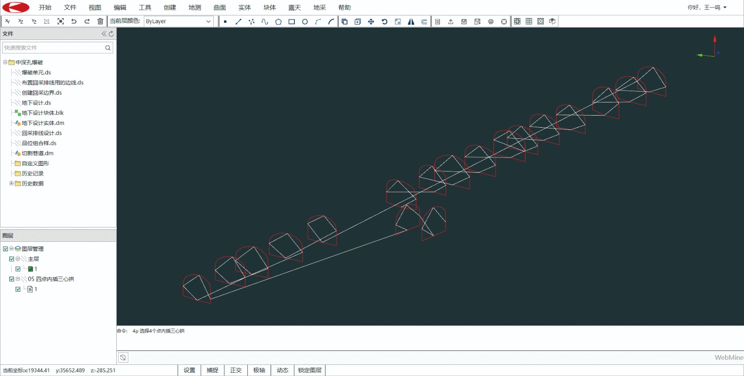Toggle the 图层管理 root checkbox
744x376 pixels.
6,249
